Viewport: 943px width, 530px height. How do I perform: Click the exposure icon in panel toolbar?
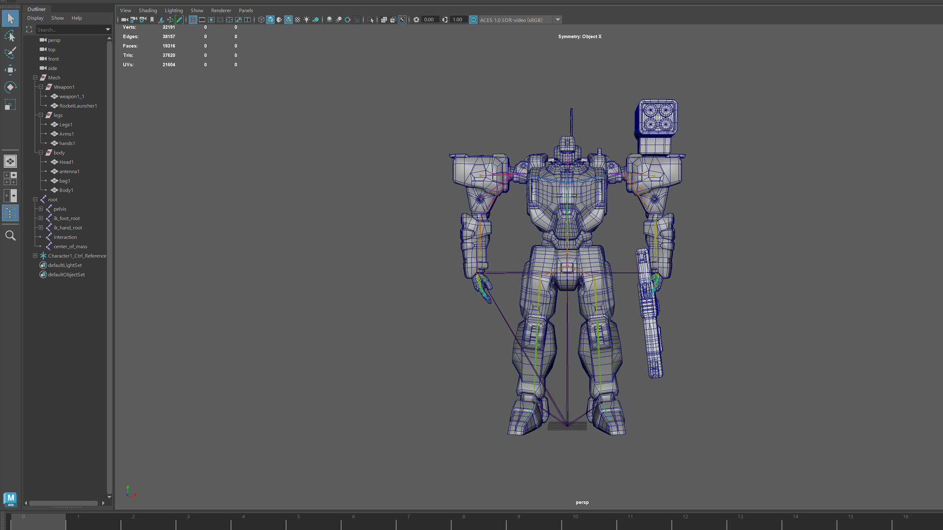coord(416,20)
